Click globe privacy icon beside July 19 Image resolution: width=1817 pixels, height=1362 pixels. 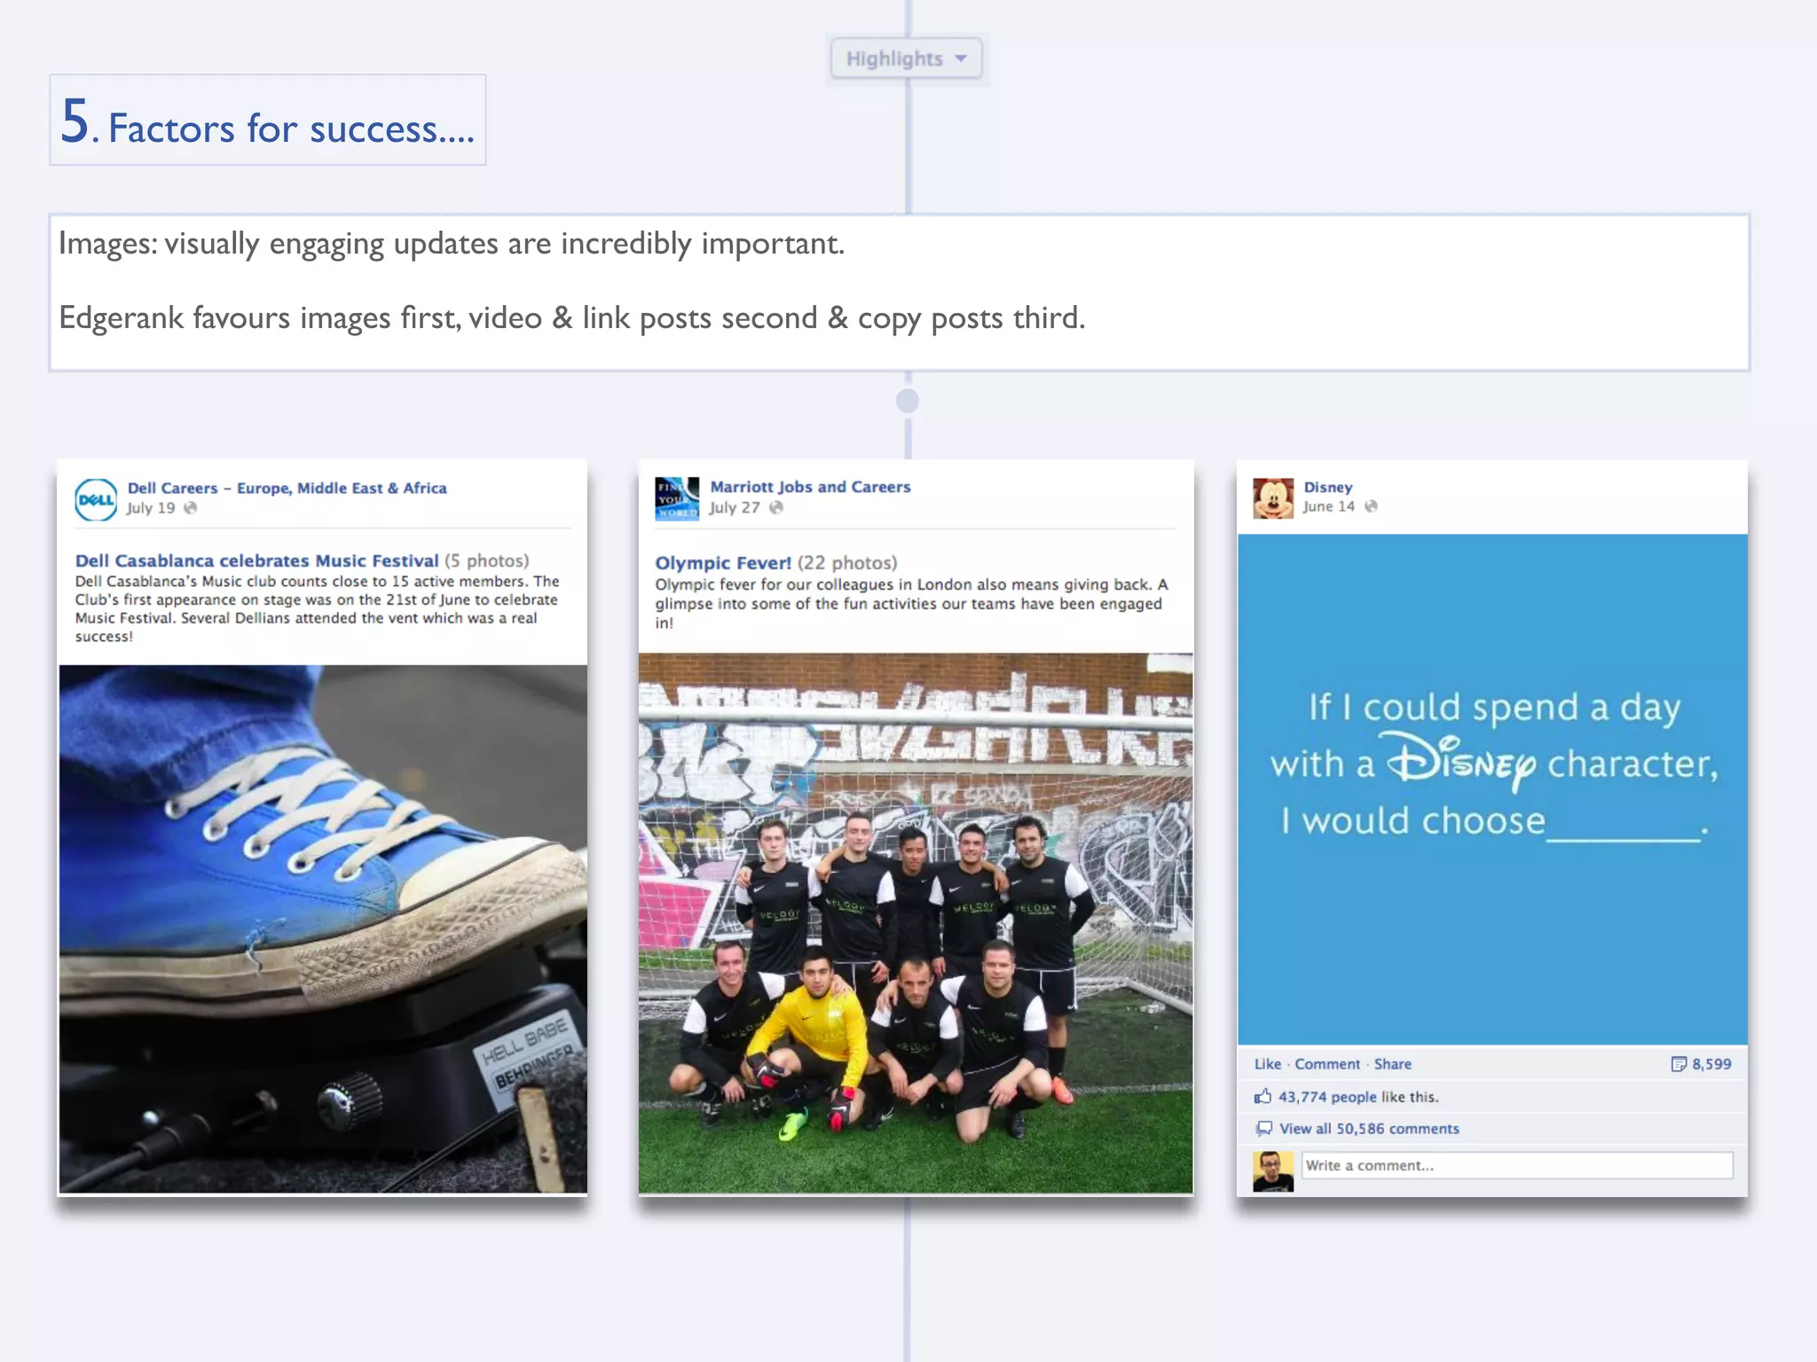pyautogui.click(x=190, y=508)
